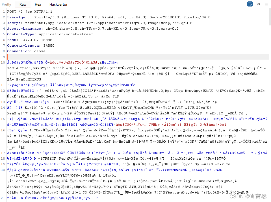
Task: Click line number 14 in gutter
Action: pos(3,108)
